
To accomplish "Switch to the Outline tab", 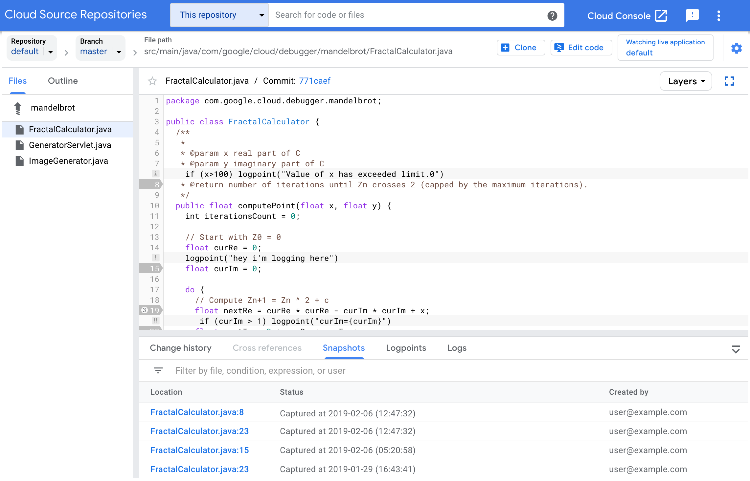I will (x=63, y=81).
